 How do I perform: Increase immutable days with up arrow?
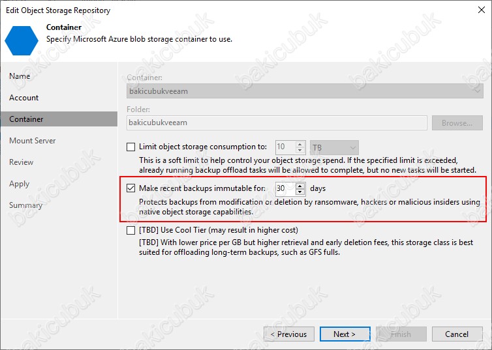click(x=300, y=186)
